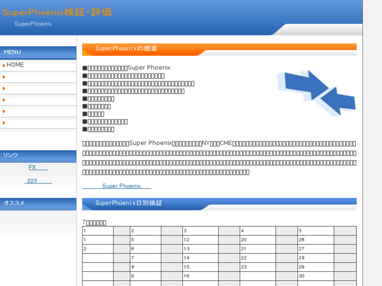382x286 pixels.
Task: Click header cell 3 in the table
Action: pyautogui.click(x=201, y=231)
